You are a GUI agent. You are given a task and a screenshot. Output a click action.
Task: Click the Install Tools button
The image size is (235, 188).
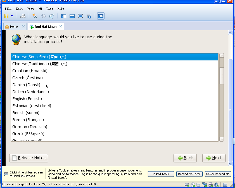[161, 174]
